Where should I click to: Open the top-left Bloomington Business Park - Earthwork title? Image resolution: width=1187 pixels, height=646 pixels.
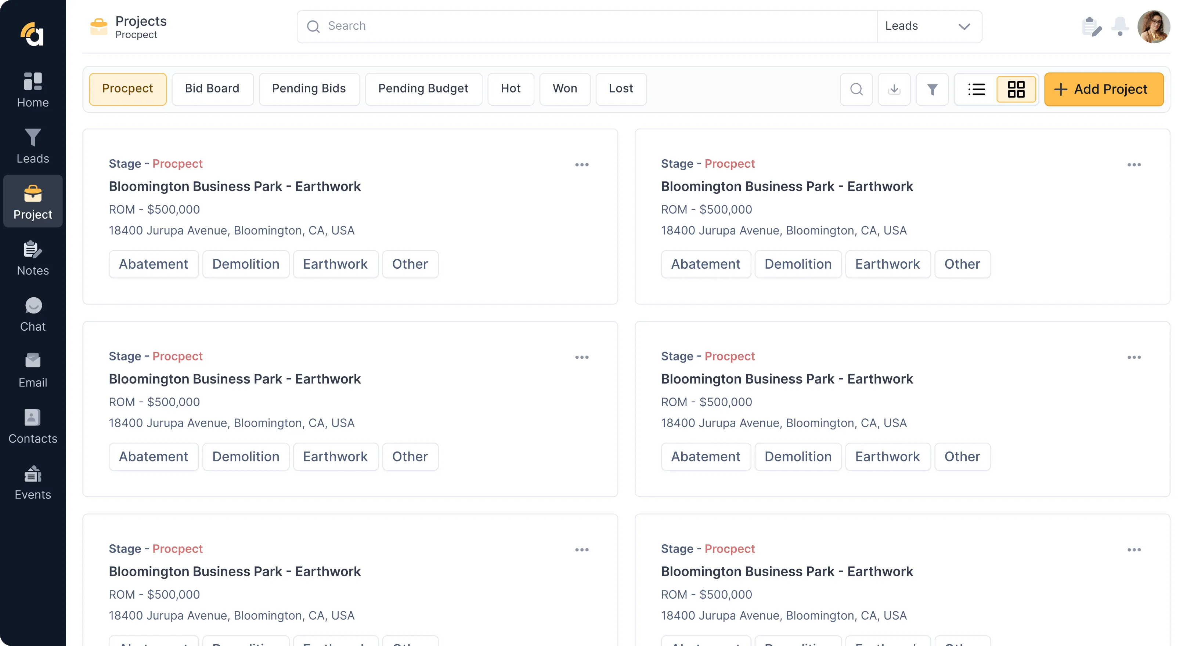coord(235,186)
